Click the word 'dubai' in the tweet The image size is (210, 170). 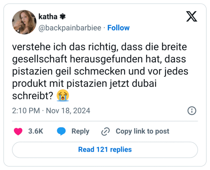(149, 84)
